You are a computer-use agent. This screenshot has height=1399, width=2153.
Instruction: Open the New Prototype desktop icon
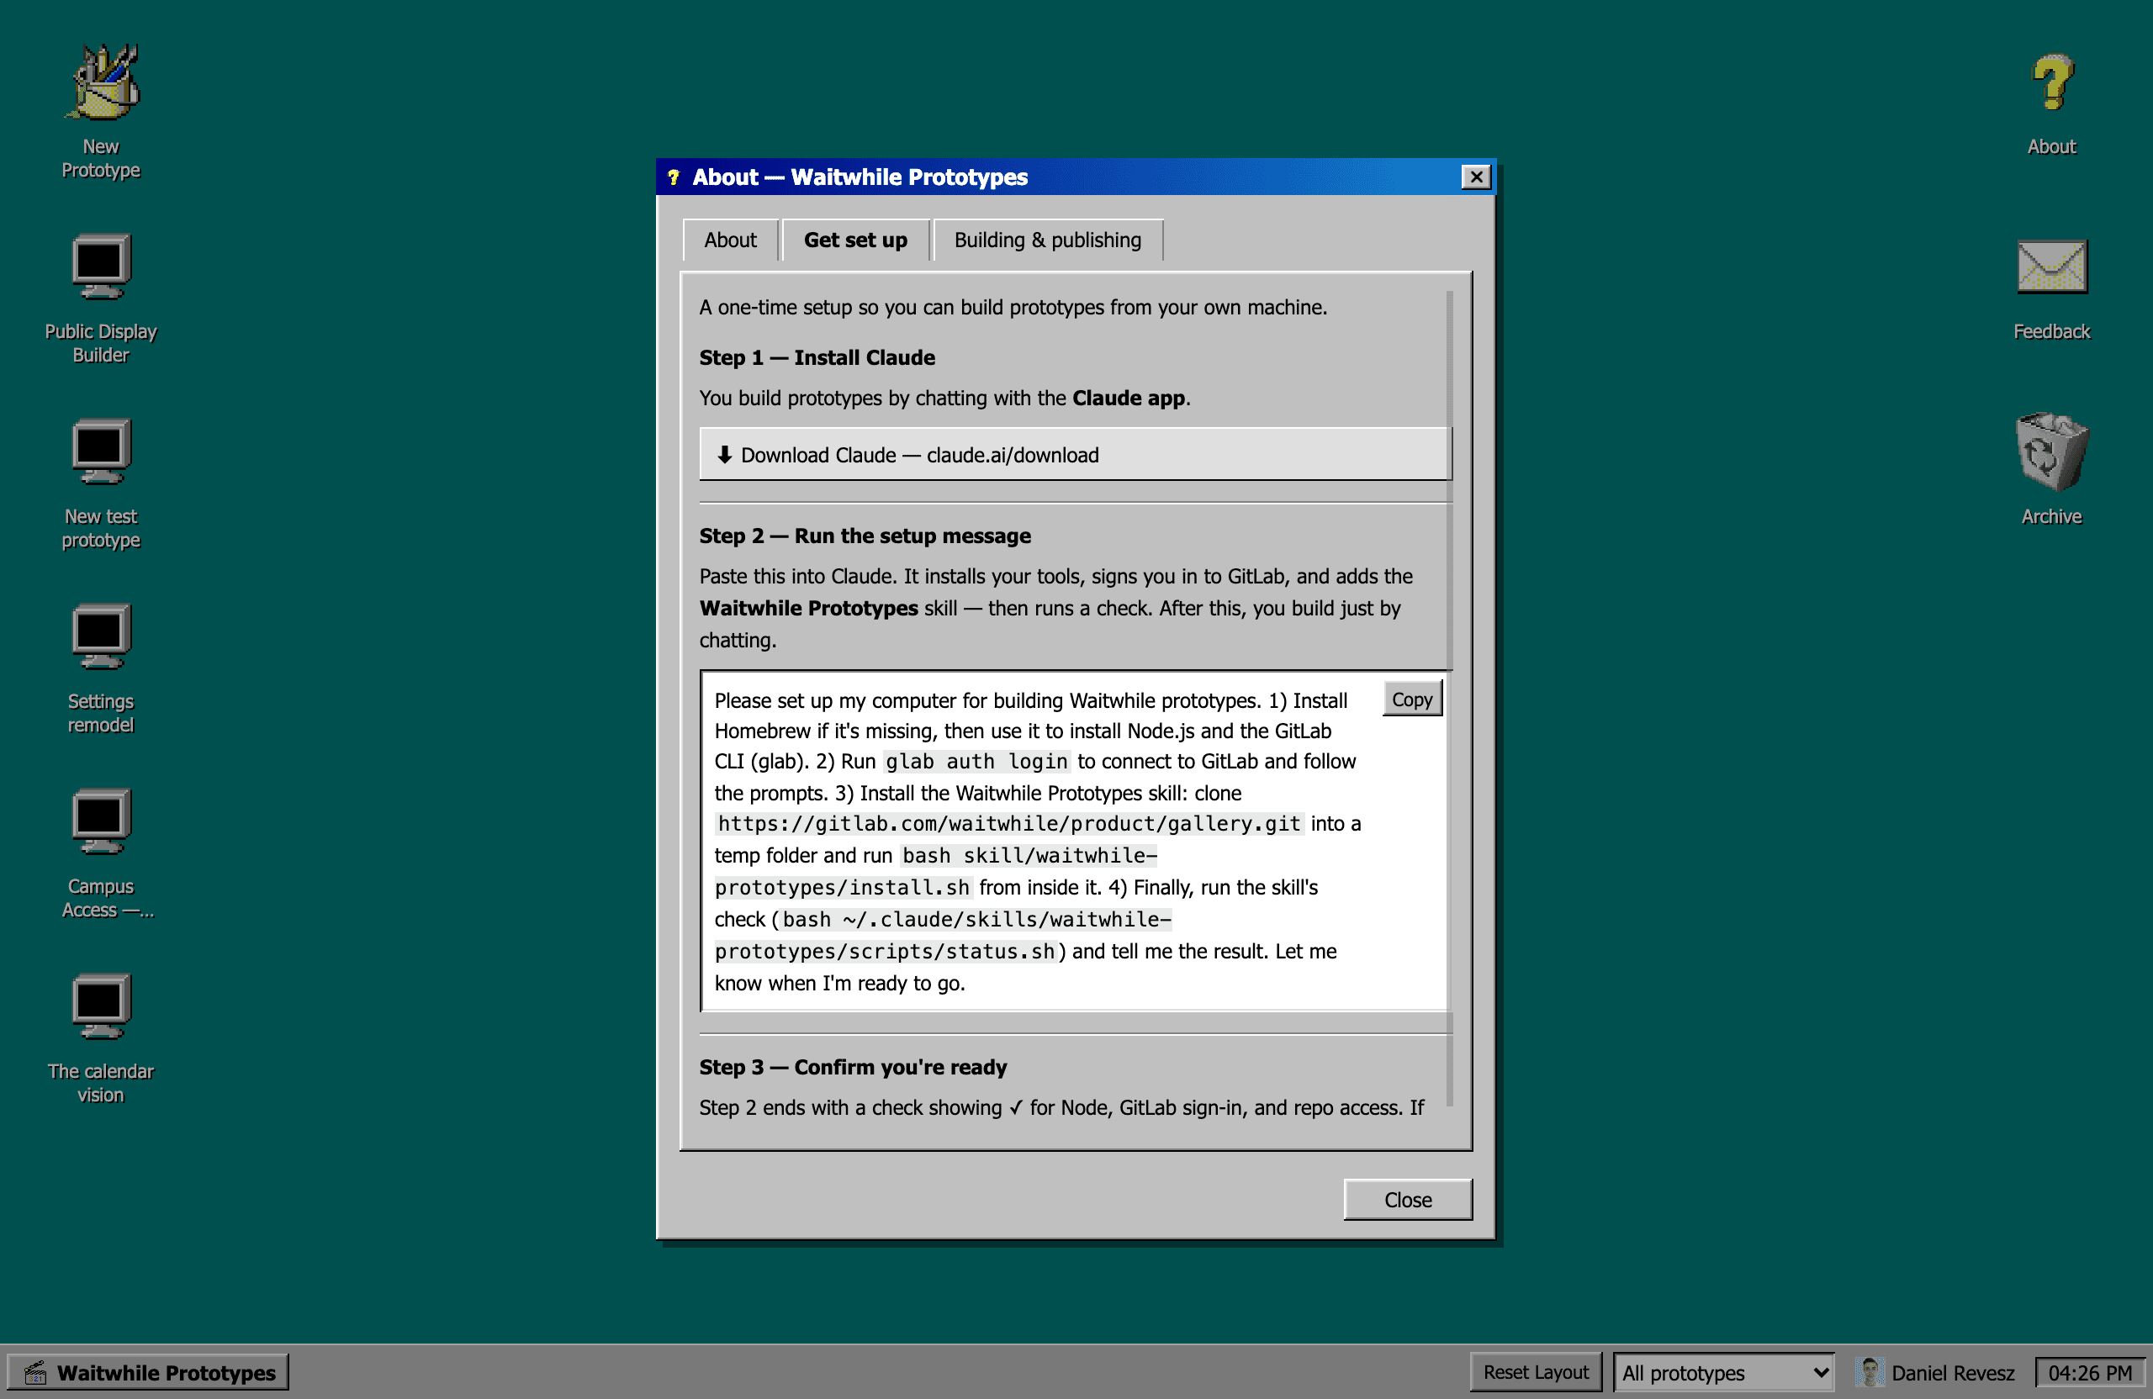(x=100, y=112)
